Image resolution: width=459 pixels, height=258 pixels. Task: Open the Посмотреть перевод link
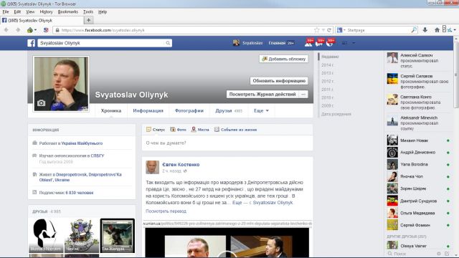[x=166, y=211]
